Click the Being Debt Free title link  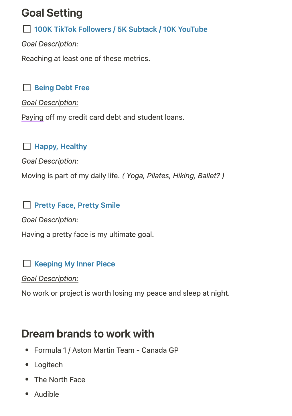click(x=62, y=88)
